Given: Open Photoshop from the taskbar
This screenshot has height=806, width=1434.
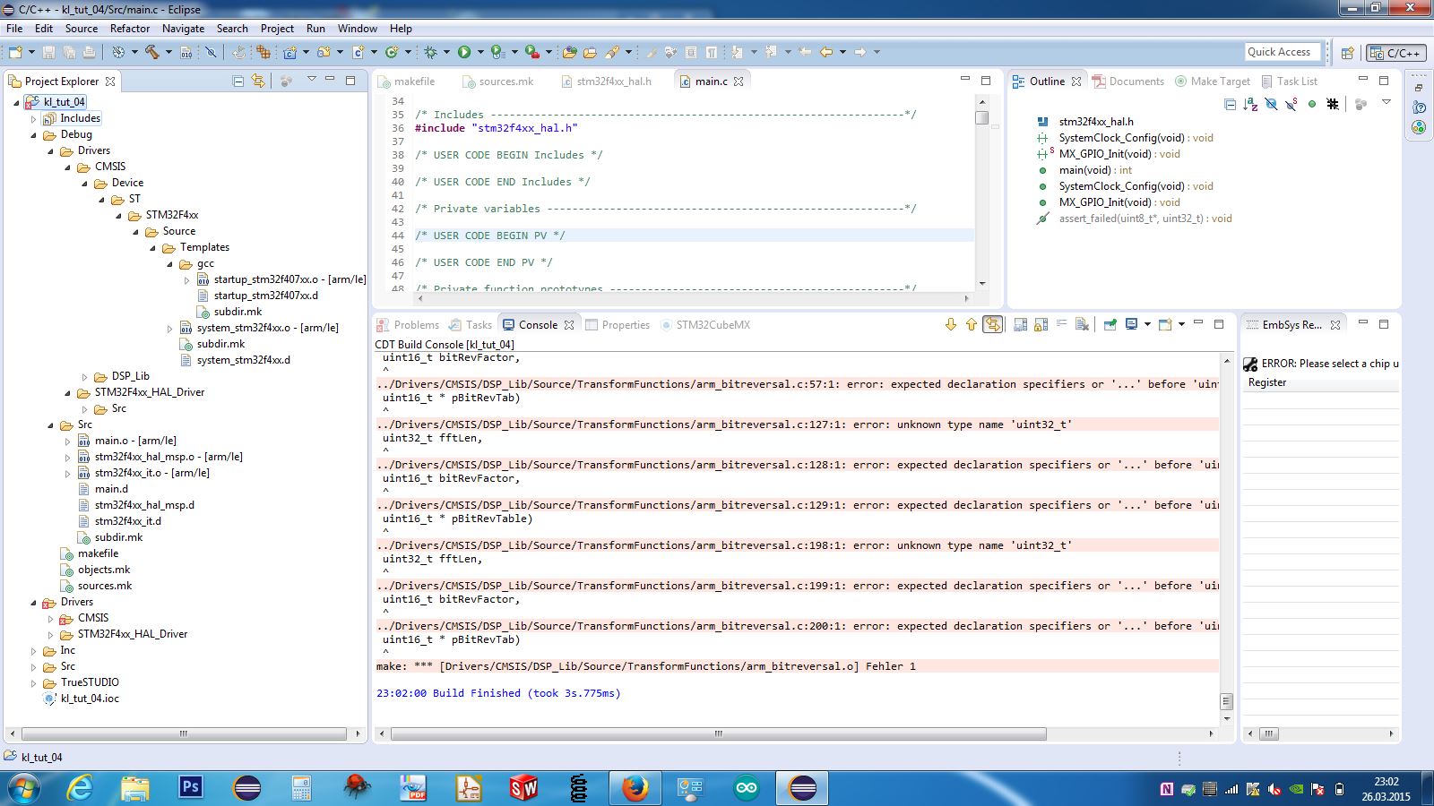Looking at the screenshot, I should (191, 788).
